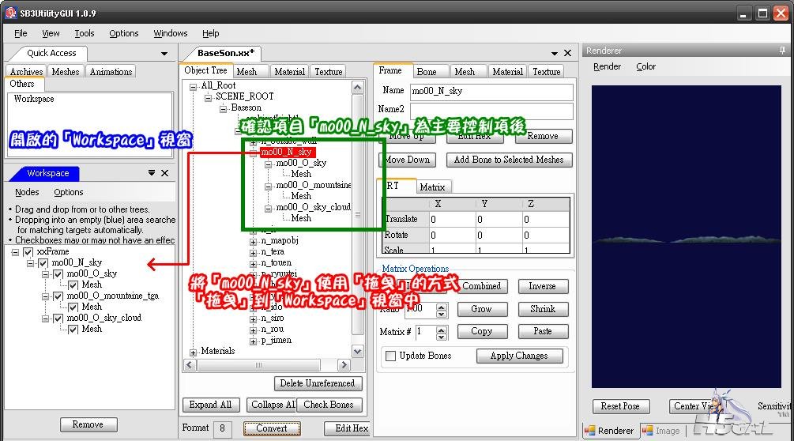Uncheck the xxFrame checkbox in Workspace

pos(28,252)
